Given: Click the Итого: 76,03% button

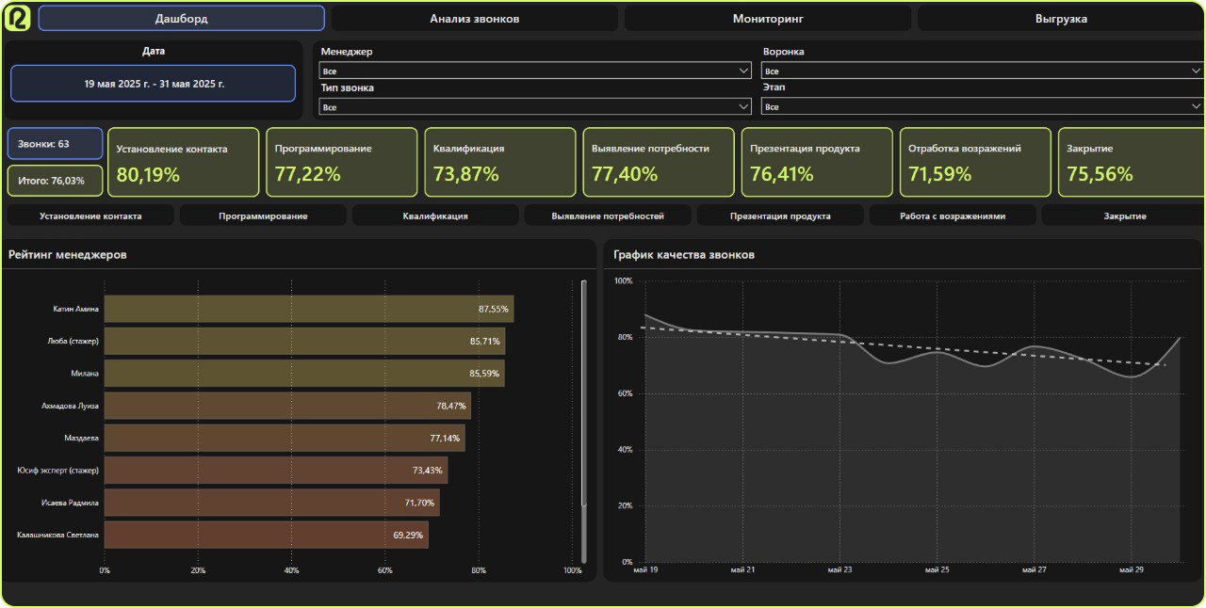Looking at the screenshot, I should (56, 181).
